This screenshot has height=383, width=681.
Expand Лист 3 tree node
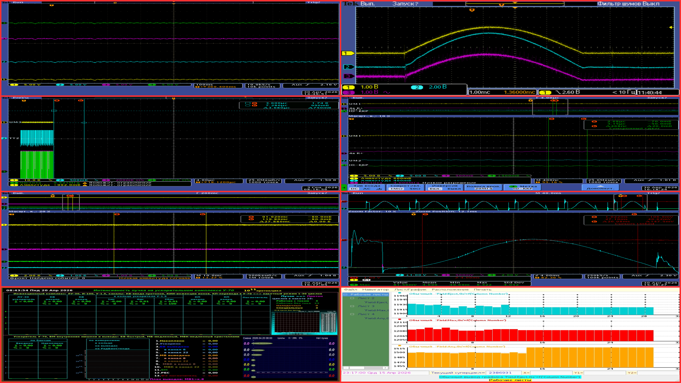point(352,306)
